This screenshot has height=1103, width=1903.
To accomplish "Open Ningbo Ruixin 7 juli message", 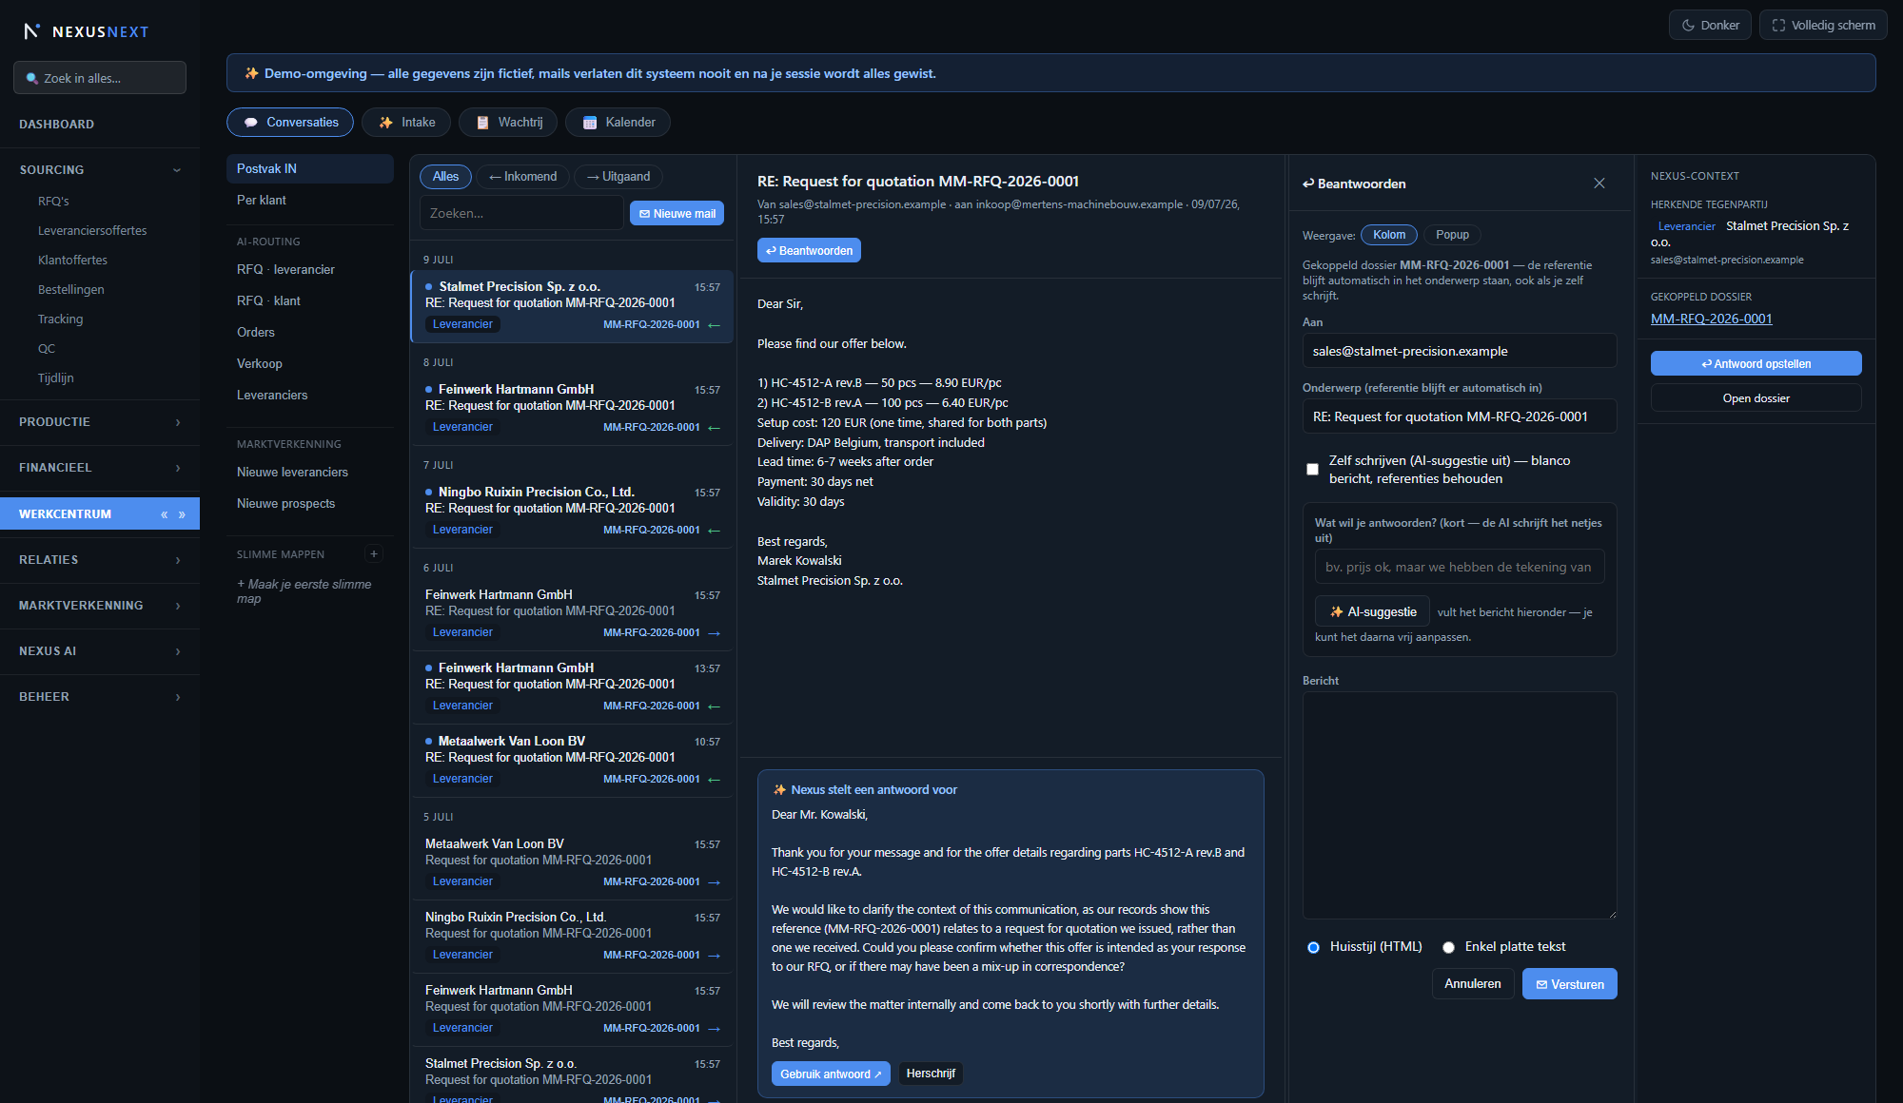I will click(x=572, y=512).
